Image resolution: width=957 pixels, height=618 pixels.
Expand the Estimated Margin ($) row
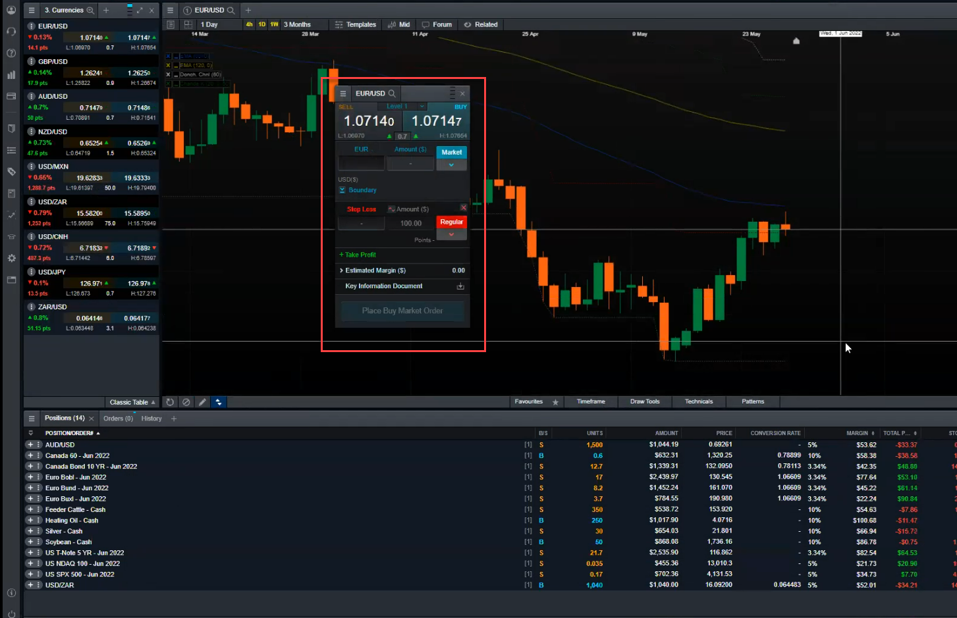(x=402, y=270)
